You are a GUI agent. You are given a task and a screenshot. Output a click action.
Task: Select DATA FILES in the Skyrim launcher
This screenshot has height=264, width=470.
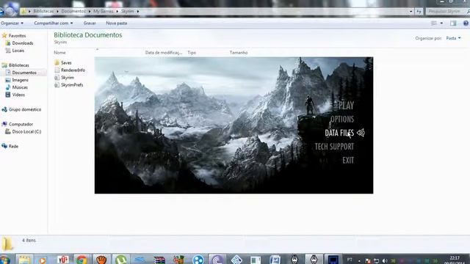point(339,133)
